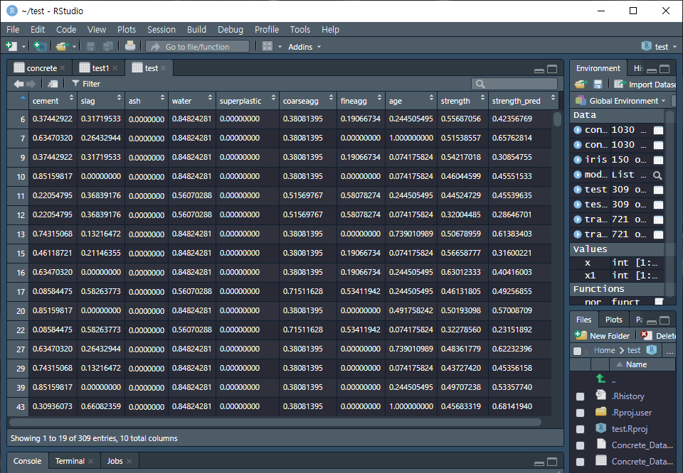Open the Profile menu
Screen dimensions: 683x473
tap(267, 30)
